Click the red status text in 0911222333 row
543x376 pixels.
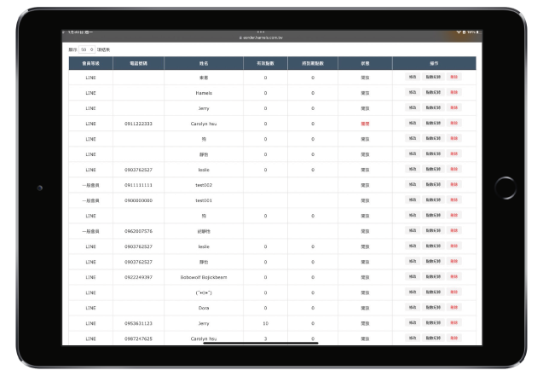(x=365, y=124)
